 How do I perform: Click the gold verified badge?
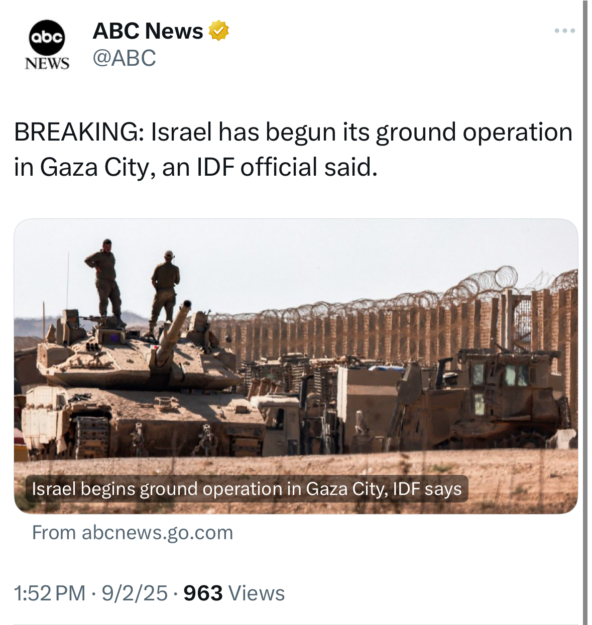coord(218,31)
